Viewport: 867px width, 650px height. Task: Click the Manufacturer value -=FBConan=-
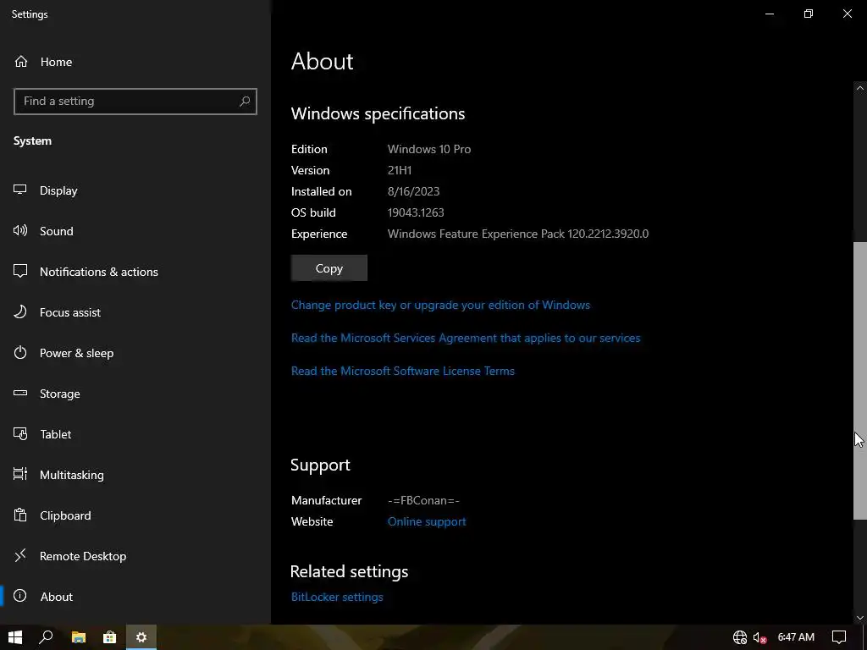point(423,501)
